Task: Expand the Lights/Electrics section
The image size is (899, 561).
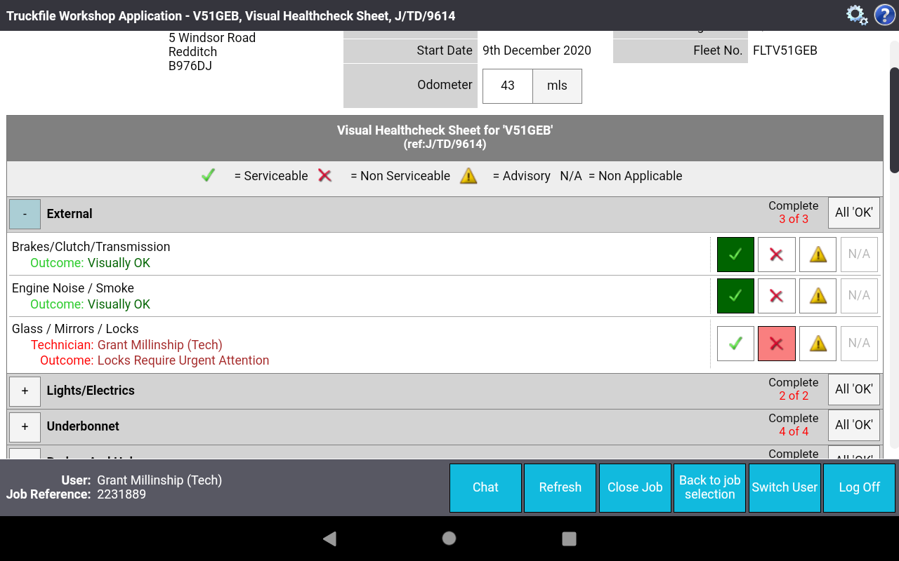Action: point(25,391)
